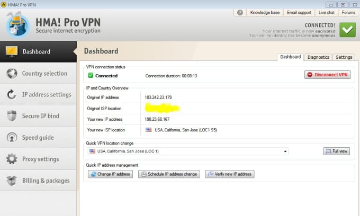Viewport: 360px width, 216px height.
Task: Open Country selection in the sidebar
Action: coord(38,74)
